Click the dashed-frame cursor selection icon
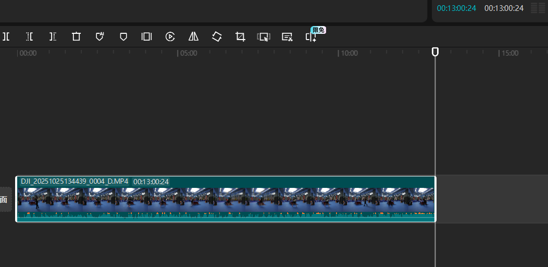This screenshot has height=267, width=548. [x=264, y=36]
